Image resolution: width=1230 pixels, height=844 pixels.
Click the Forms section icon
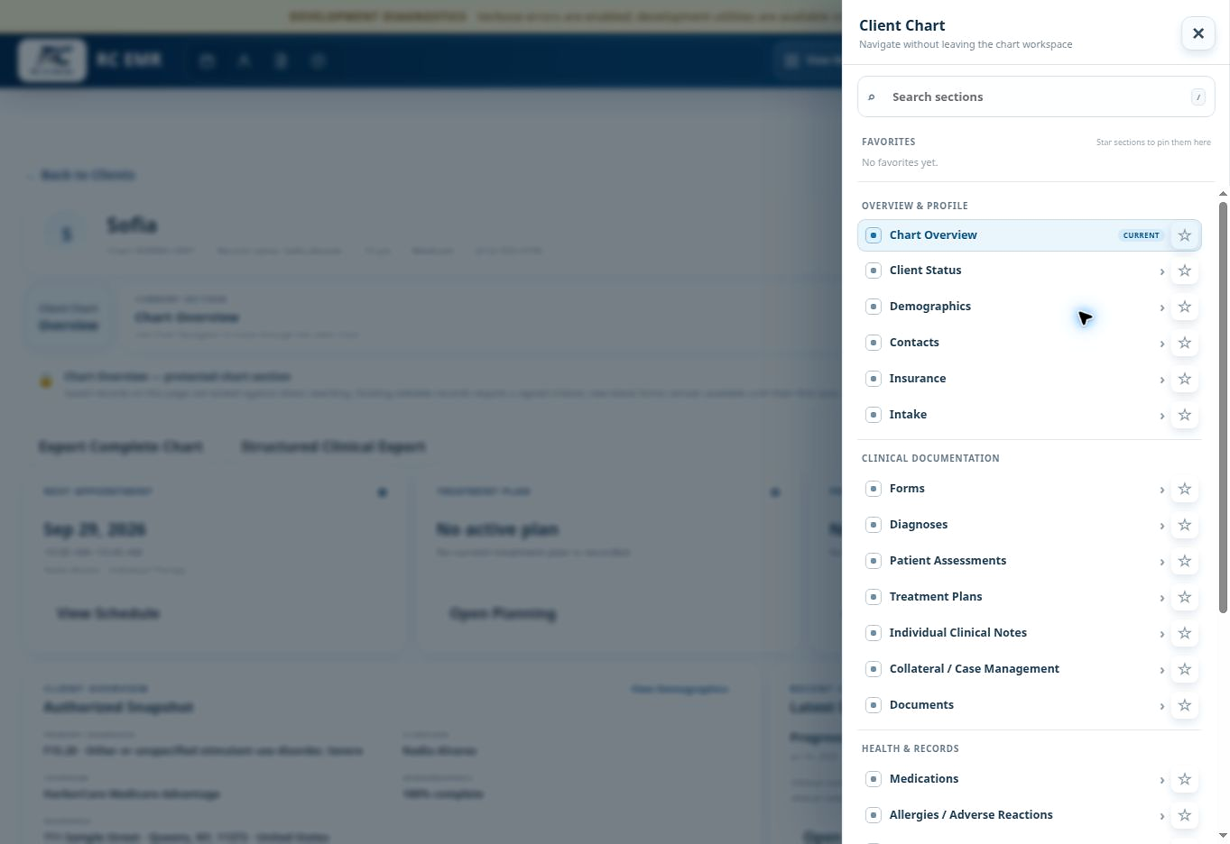click(x=873, y=489)
